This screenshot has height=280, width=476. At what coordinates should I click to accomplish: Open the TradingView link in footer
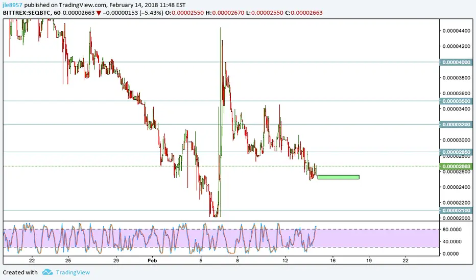(73, 272)
